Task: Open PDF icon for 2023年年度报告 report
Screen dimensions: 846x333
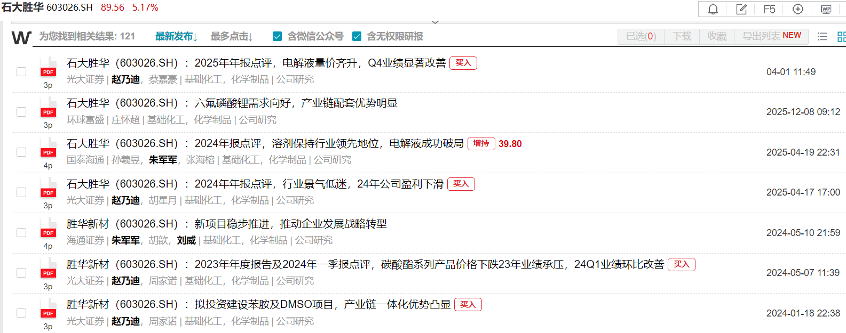Action: (48, 269)
